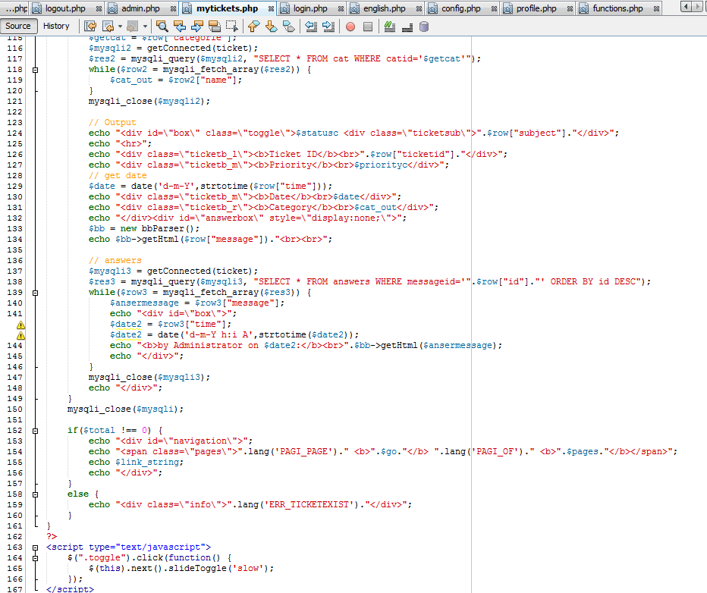Close the functions.php tab
Image resolution: width=707 pixels, height=593 pixels.
[656, 8]
